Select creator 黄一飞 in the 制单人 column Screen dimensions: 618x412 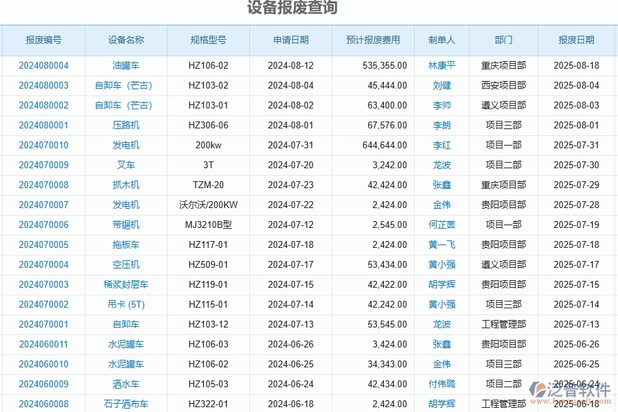(x=442, y=244)
